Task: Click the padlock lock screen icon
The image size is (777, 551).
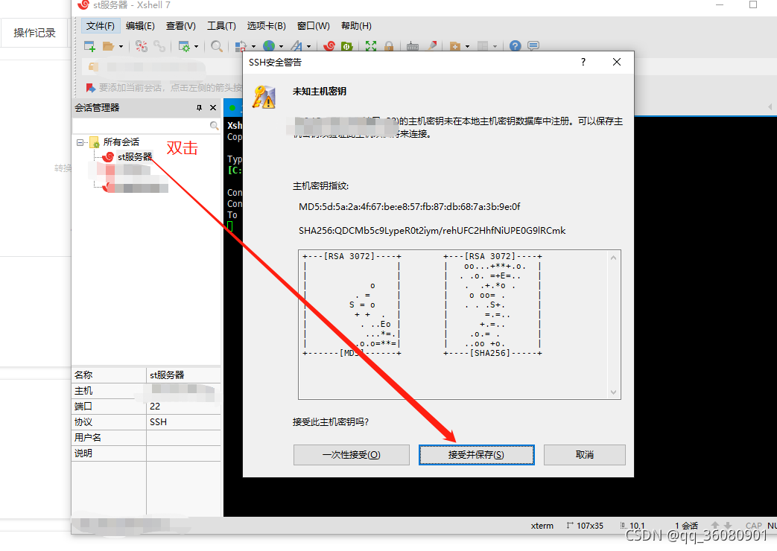Action: 389,46
